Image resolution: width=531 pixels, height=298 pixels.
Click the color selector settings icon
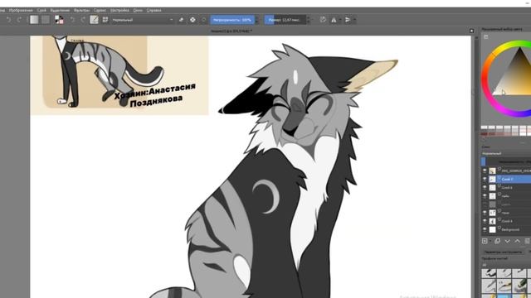(x=486, y=36)
